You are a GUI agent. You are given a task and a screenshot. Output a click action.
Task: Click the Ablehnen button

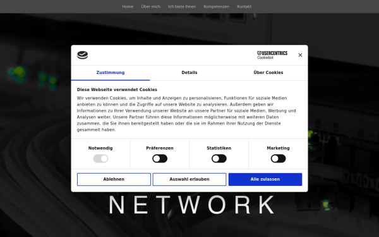click(x=114, y=179)
